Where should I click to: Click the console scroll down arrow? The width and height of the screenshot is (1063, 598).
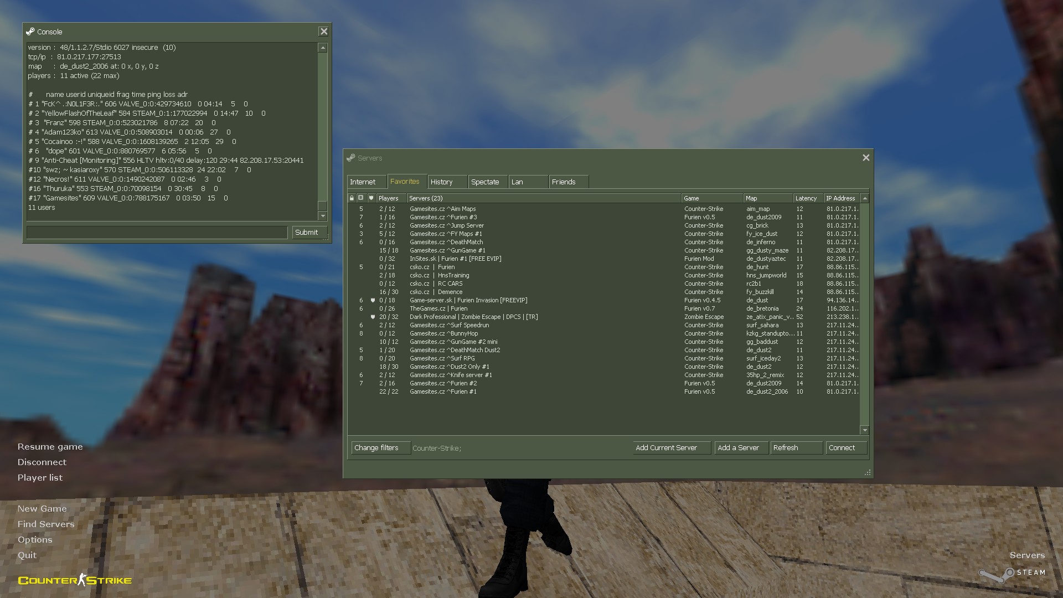[323, 216]
